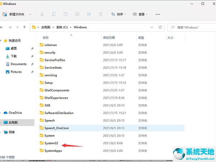Select the Setup folder

pos(49,83)
